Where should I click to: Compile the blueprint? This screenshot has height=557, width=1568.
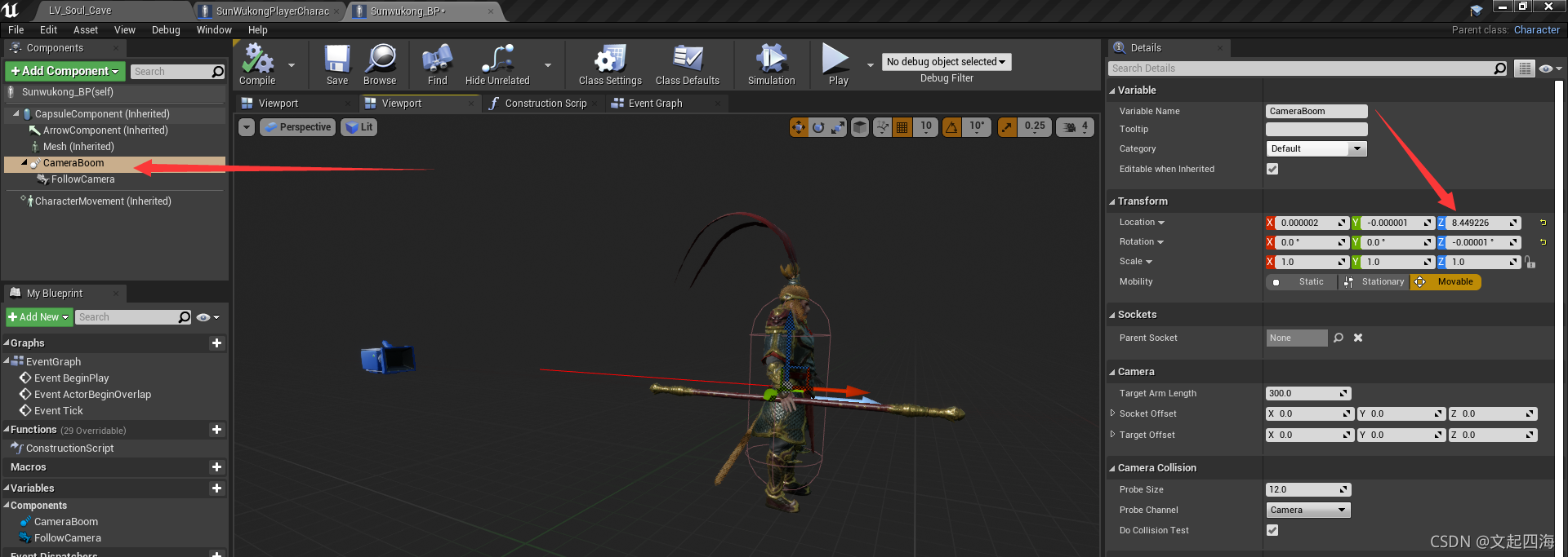tap(257, 64)
